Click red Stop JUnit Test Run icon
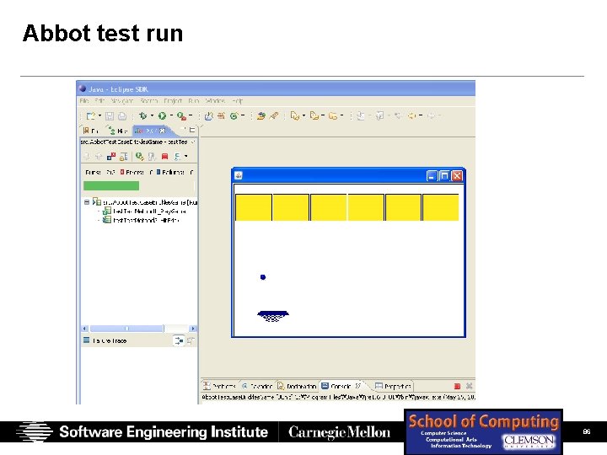The image size is (607, 455). pos(164,157)
